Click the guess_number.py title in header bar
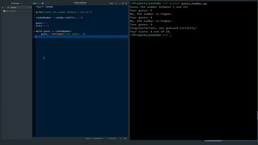The width and height of the screenshot is (258, 145). tap(80, 3)
